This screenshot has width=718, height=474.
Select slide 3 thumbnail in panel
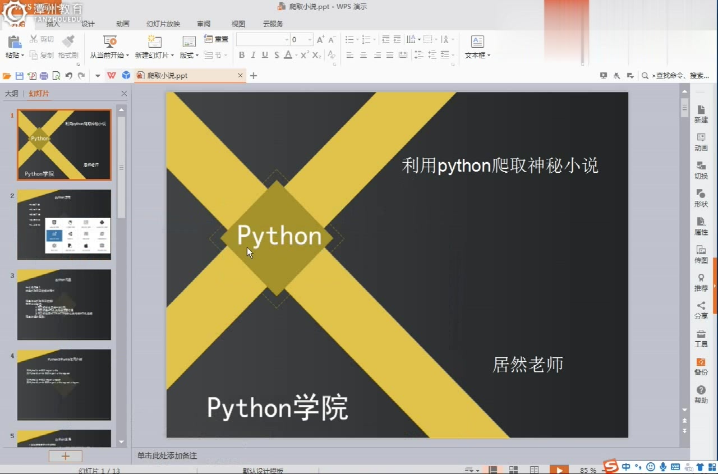64,305
